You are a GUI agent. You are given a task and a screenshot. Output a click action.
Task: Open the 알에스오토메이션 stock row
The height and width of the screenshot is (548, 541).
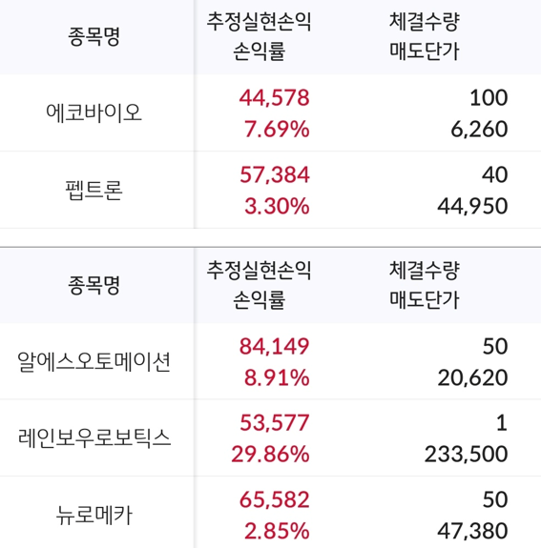click(x=271, y=361)
